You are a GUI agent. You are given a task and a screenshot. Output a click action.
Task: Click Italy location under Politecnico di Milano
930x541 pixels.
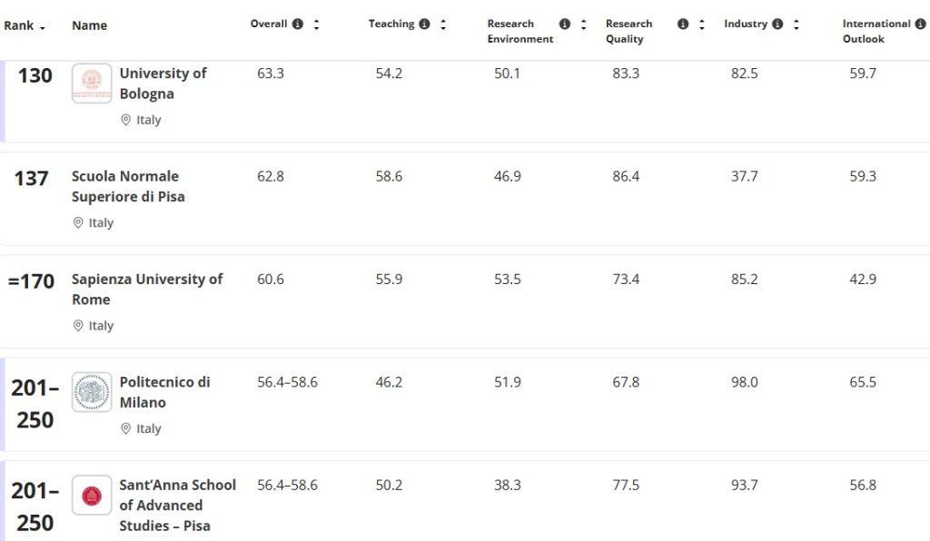(x=148, y=428)
